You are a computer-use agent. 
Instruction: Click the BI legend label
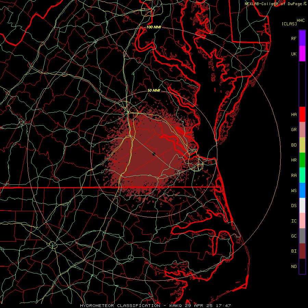294,251
